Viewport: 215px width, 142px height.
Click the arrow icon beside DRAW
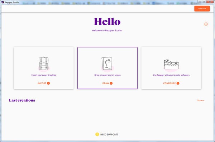click(111, 83)
